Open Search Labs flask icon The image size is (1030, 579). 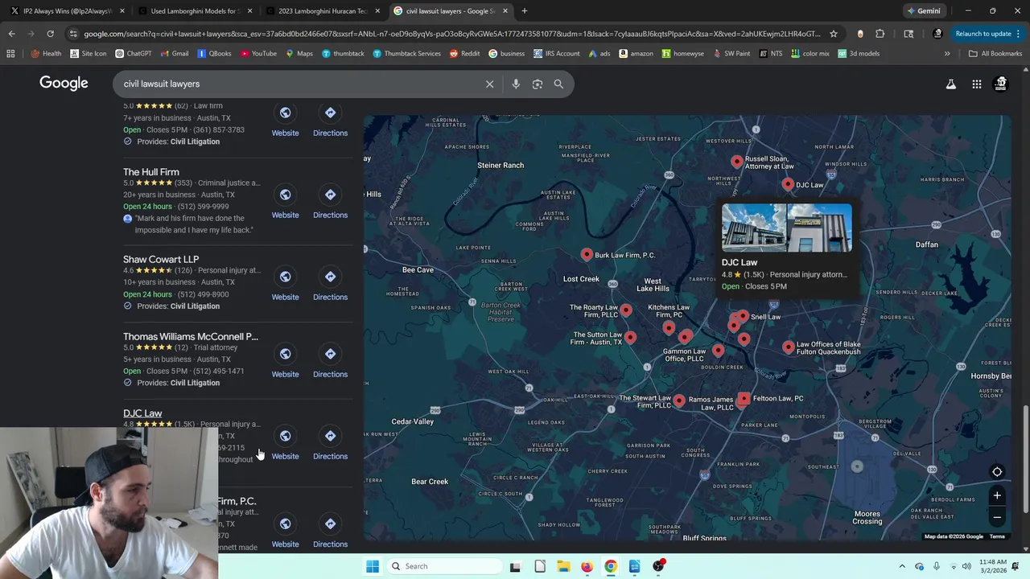[951, 84]
